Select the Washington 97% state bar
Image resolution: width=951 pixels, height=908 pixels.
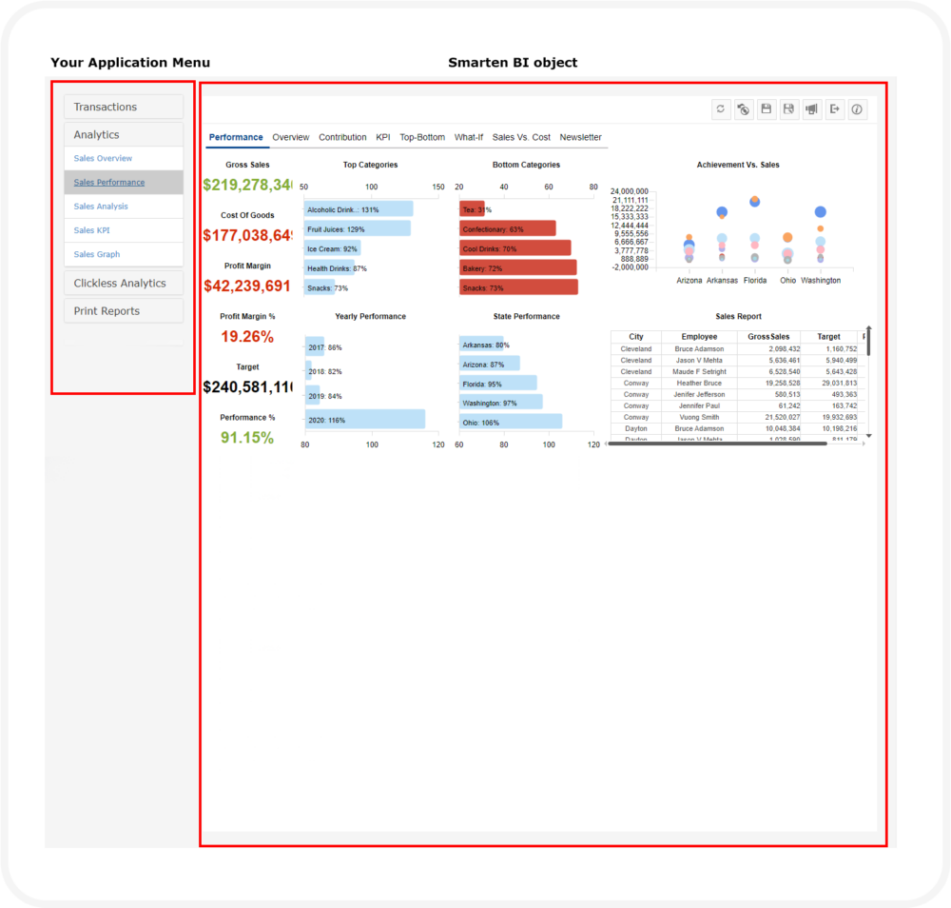point(501,403)
